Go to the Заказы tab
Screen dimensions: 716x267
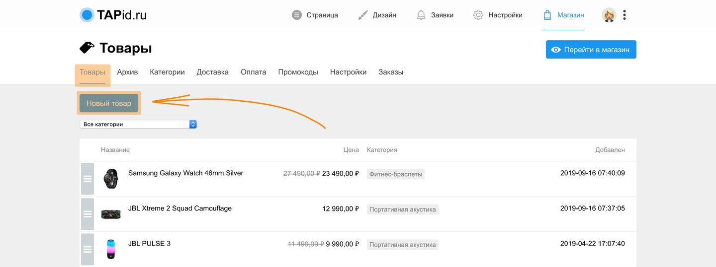391,72
